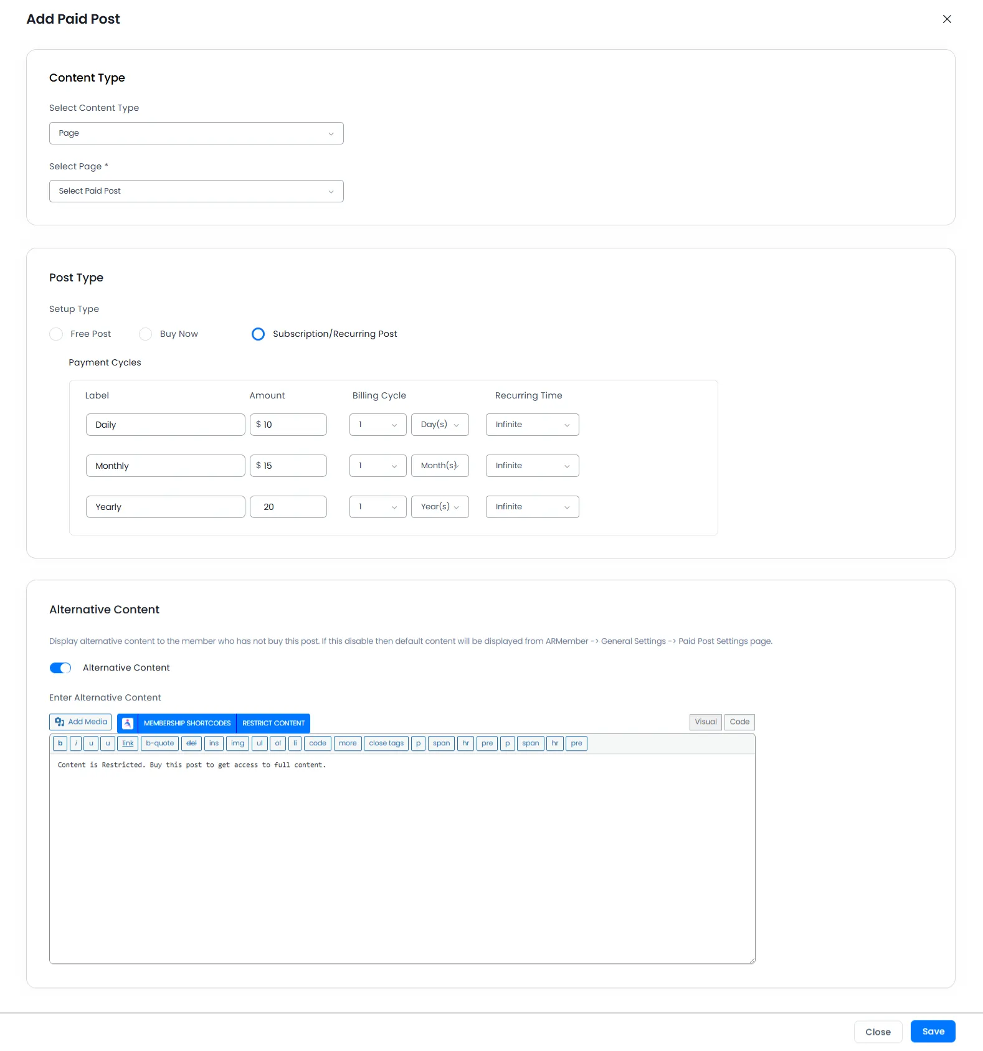
Task: Apply bold with the b quicktag
Action: 60,743
